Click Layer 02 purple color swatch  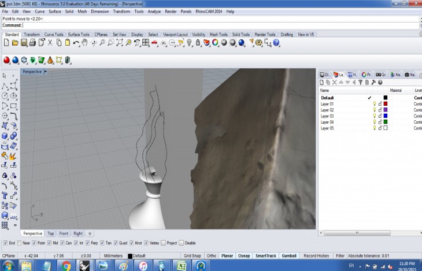[x=386, y=110]
